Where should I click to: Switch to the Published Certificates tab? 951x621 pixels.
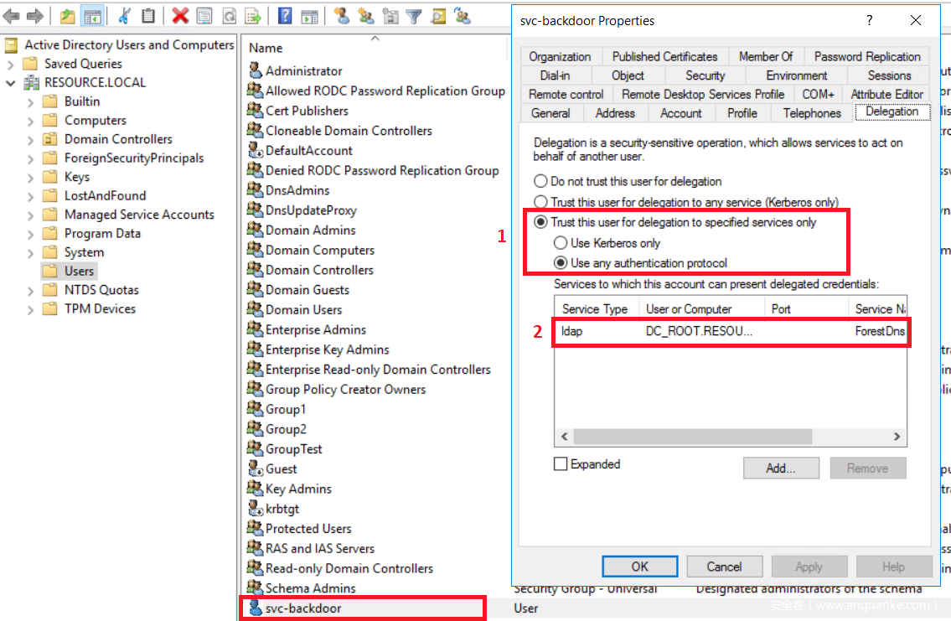664,56
